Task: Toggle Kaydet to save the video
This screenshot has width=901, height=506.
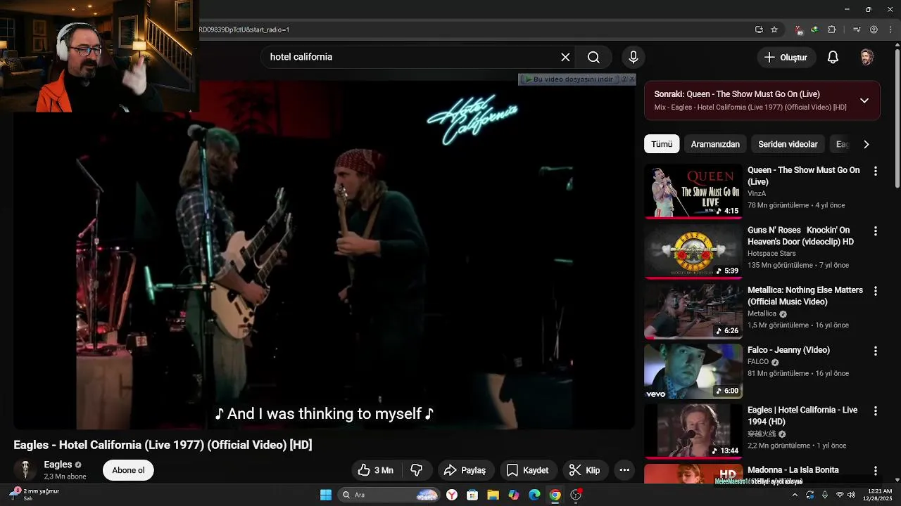Action: (527, 470)
